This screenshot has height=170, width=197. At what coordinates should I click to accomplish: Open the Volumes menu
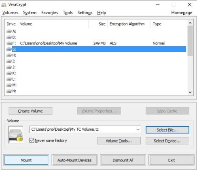point(10,13)
